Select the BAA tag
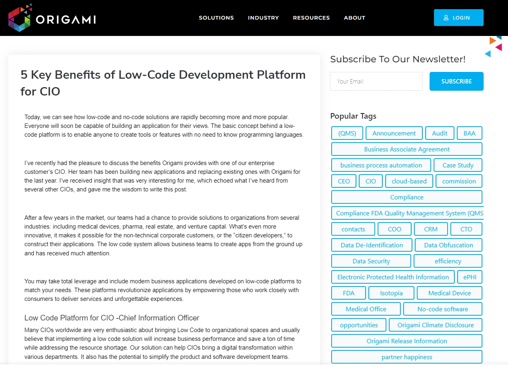Viewport: 508px width, 370px height. 470,133
